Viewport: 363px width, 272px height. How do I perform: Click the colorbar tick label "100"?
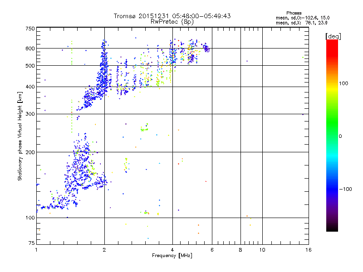343,83
